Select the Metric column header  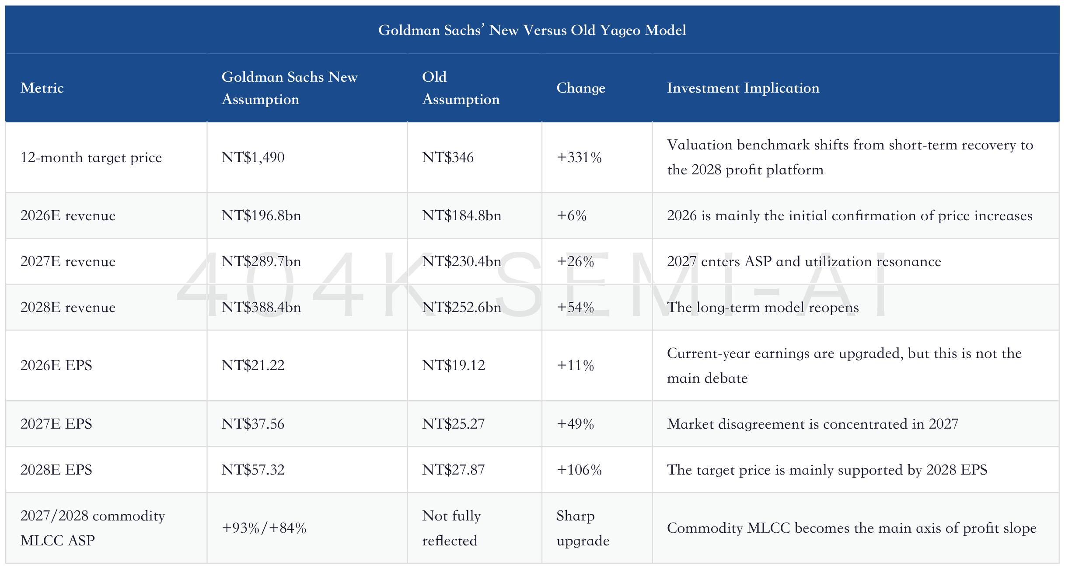click(42, 88)
